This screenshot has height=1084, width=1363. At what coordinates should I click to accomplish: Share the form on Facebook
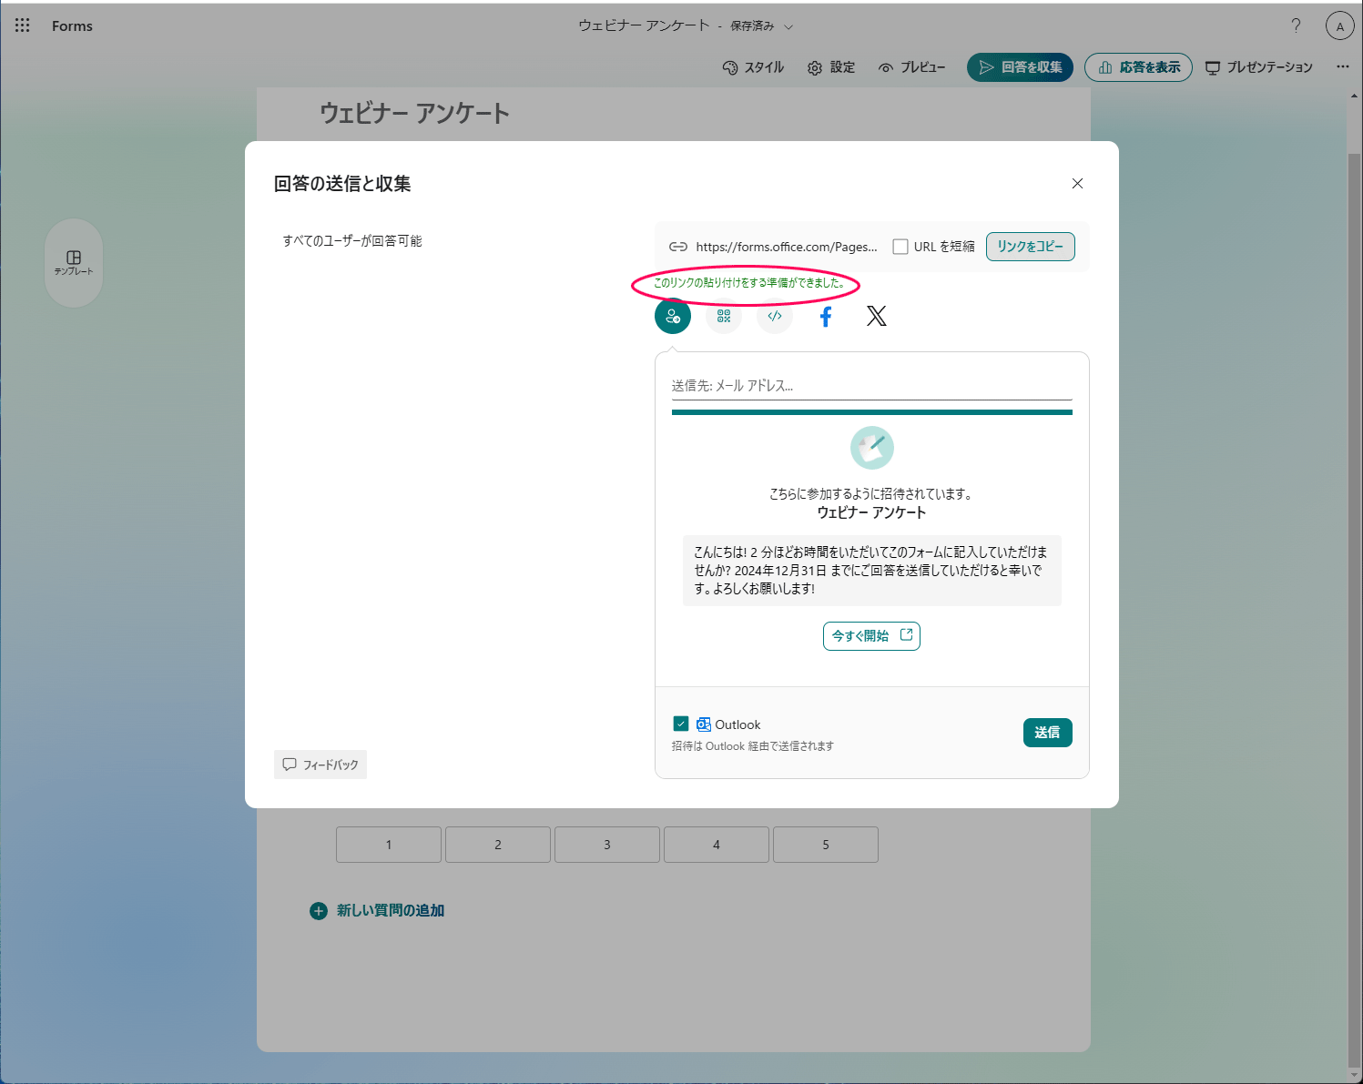pos(825,316)
